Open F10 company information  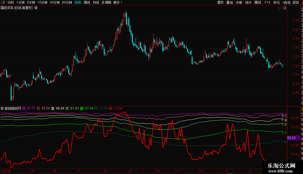pos(267,2)
